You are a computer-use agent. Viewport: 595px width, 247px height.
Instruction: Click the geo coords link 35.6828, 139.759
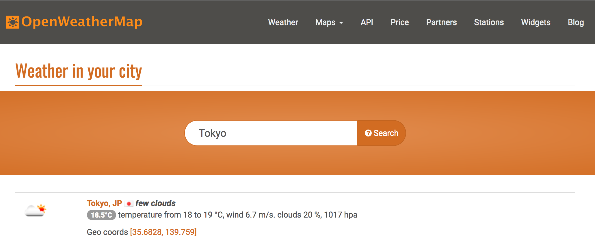tap(163, 232)
